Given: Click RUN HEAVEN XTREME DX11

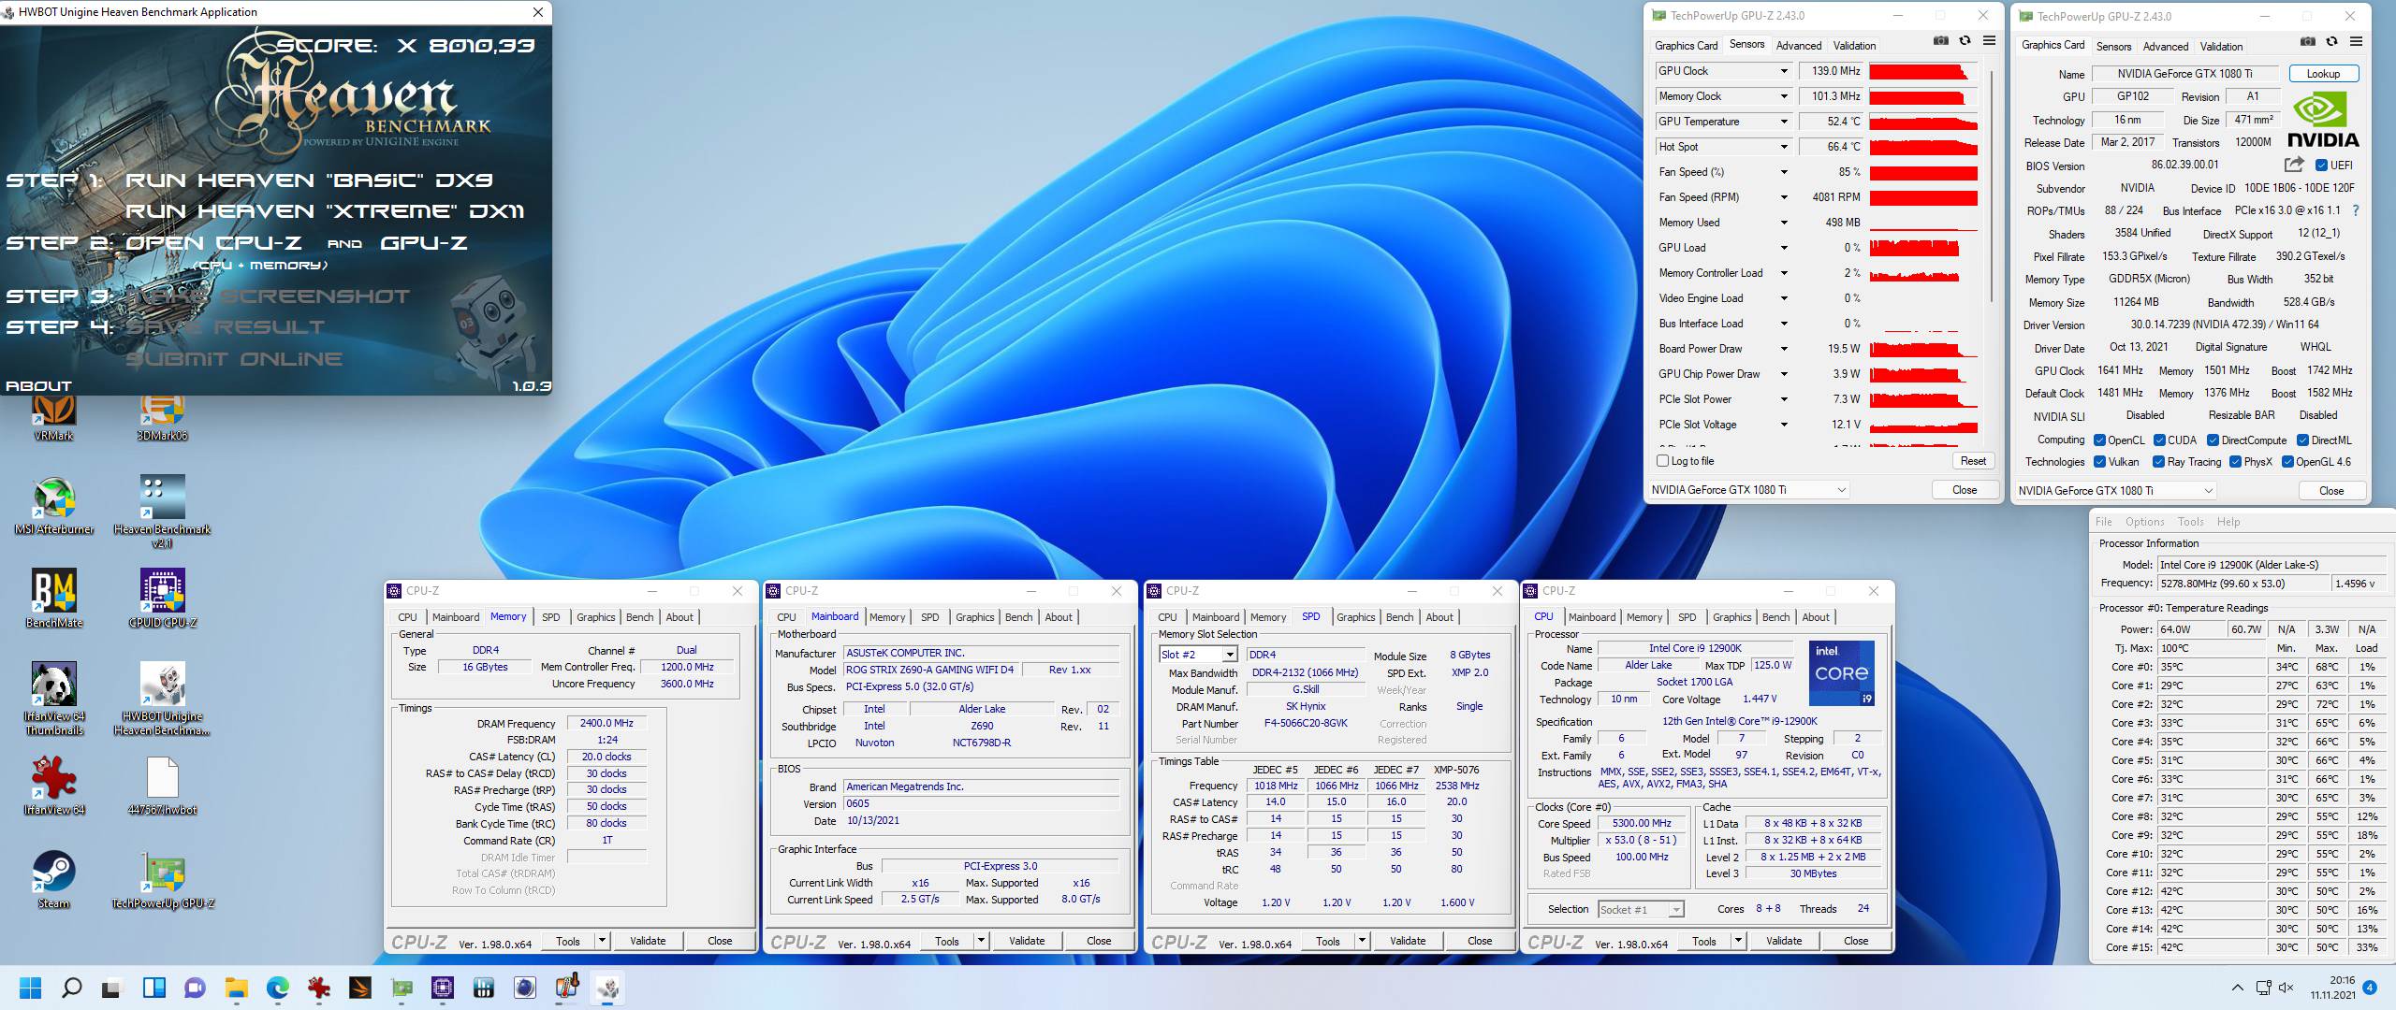Looking at the screenshot, I should (x=324, y=211).
